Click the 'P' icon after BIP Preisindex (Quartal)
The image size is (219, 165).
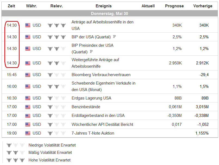tap(91, 52)
